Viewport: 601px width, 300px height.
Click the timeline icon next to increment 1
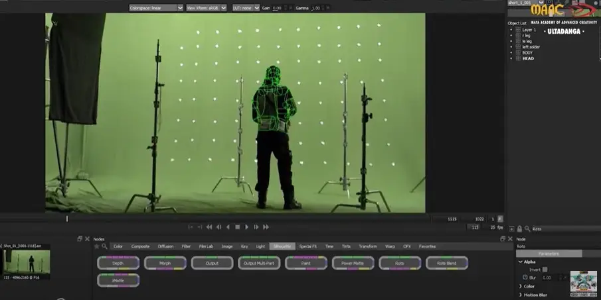500,219
